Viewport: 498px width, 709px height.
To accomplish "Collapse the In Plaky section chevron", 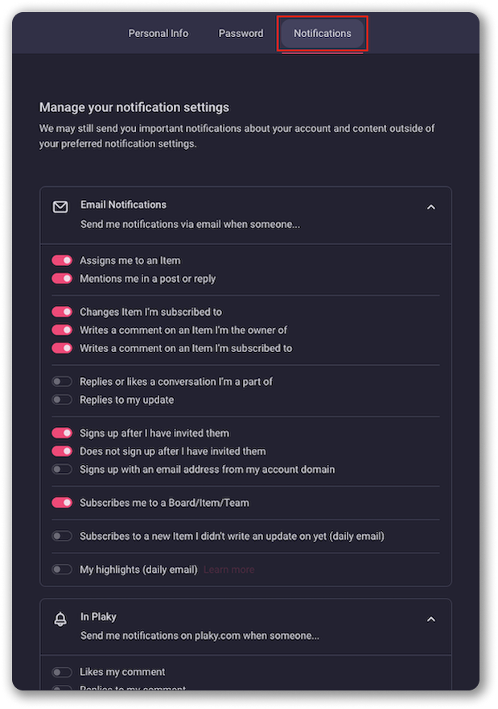I will pyautogui.click(x=430, y=619).
